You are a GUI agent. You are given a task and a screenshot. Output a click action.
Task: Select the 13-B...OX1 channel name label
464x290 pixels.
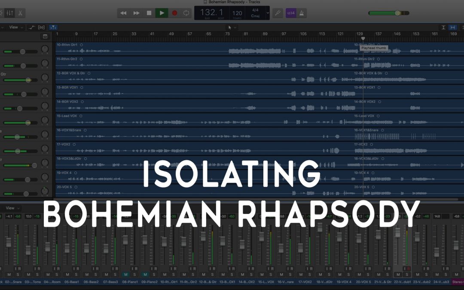pyautogui.click(x=227, y=282)
